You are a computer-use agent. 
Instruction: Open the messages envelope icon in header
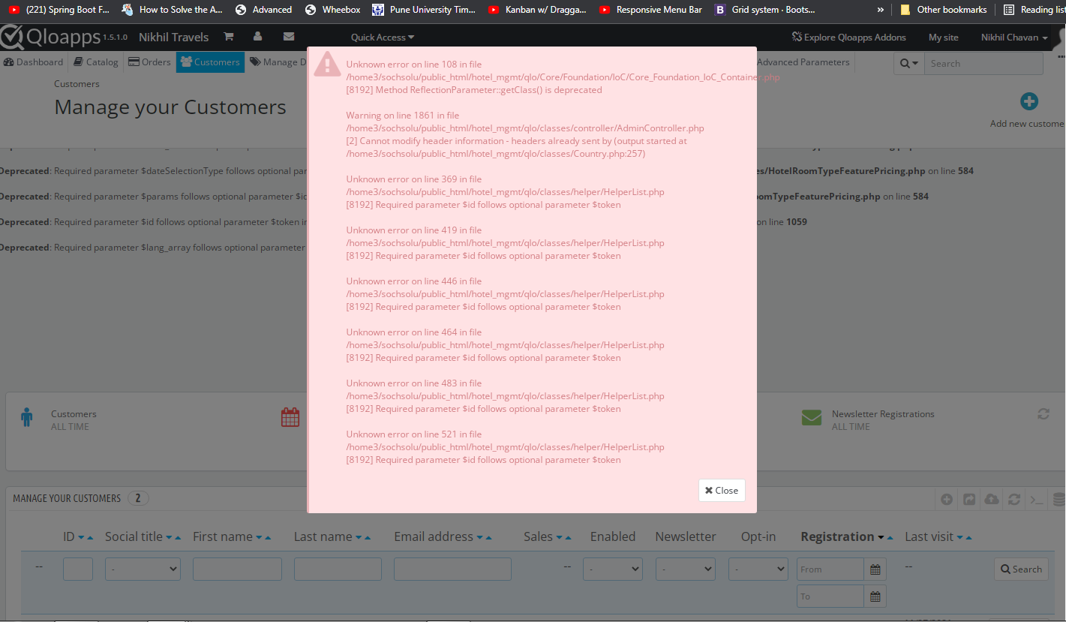(x=289, y=37)
